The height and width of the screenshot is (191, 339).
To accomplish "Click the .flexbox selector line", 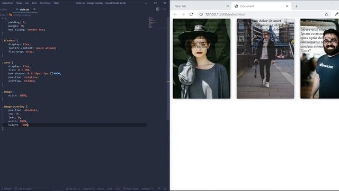I will (x=10, y=40).
